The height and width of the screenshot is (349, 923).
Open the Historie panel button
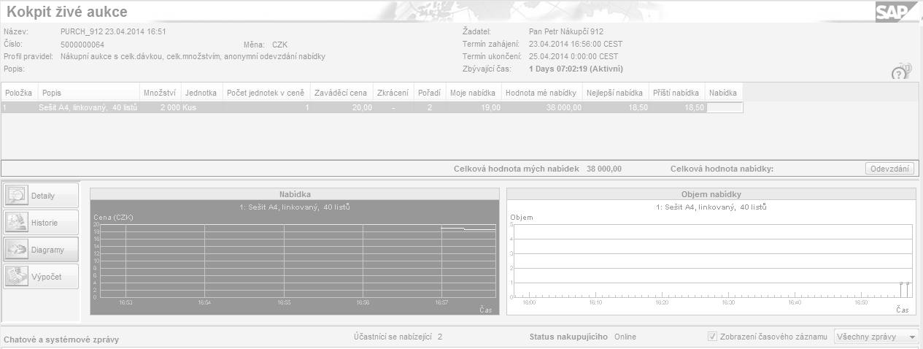pos(41,223)
